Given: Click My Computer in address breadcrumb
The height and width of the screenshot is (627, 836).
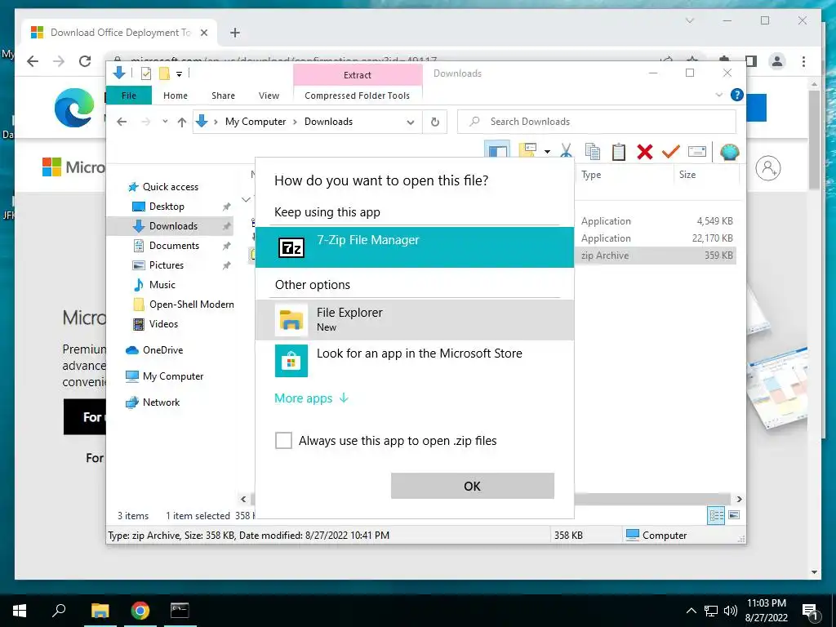Looking at the screenshot, I should tap(256, 122).
